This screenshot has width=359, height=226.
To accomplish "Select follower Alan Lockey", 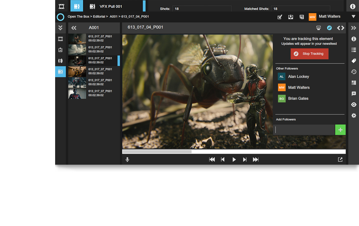I will [x=298, y=77].
